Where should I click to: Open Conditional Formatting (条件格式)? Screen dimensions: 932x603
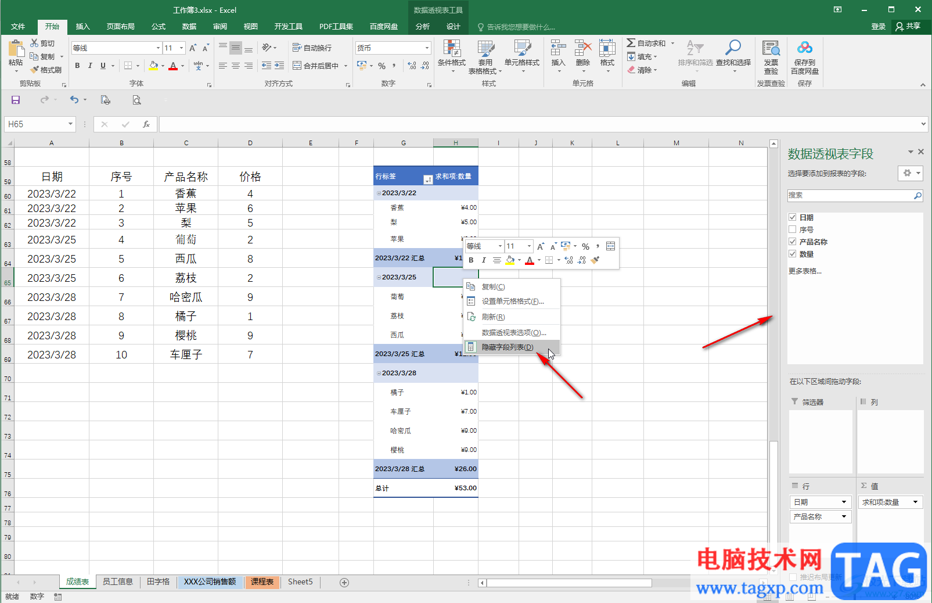[451, 57]
